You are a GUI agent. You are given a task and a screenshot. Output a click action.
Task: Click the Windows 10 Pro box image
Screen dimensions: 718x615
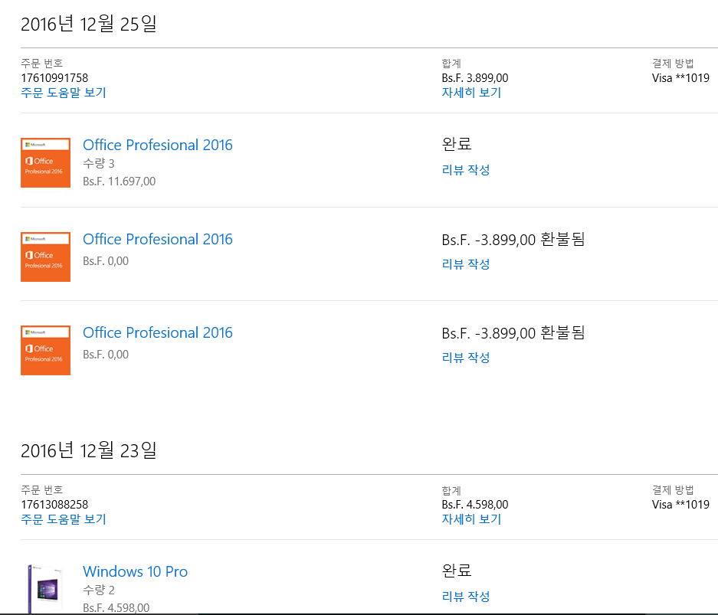[x=45, y=588]
